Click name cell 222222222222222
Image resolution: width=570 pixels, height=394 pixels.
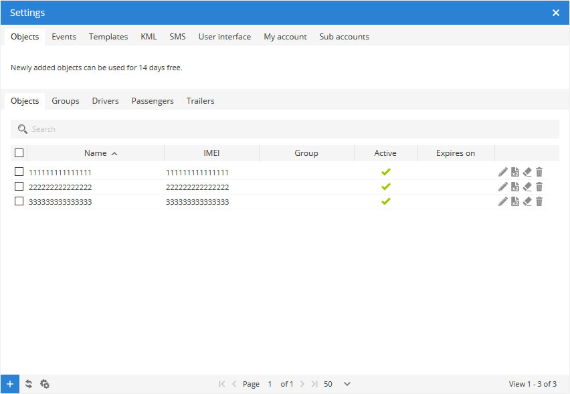point(60,187)
